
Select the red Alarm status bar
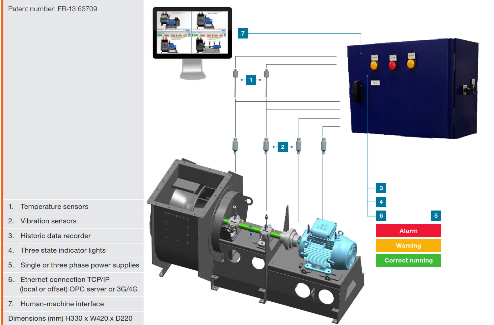(408, 231)
